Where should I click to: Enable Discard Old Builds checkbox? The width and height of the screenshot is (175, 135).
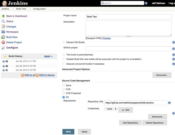(x=64, y=42)
